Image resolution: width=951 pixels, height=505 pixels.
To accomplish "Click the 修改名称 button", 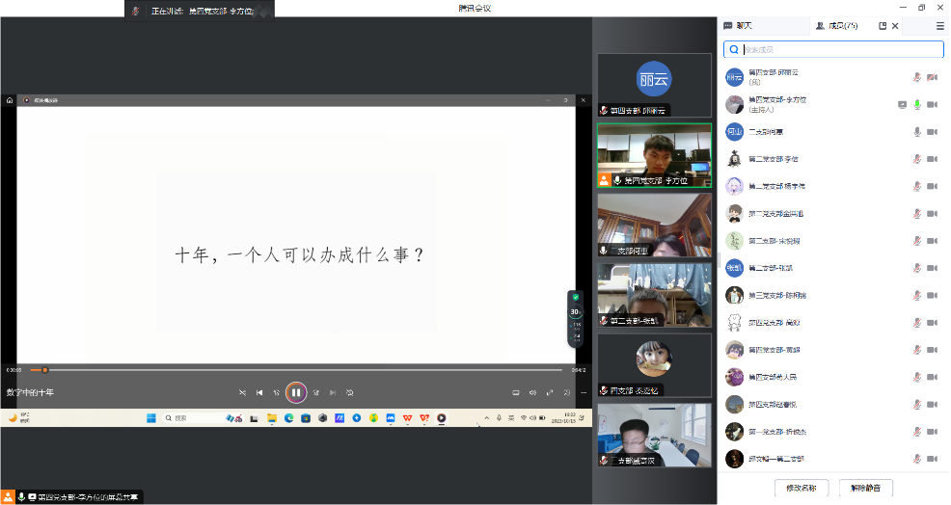I will (x=802, y=488).
